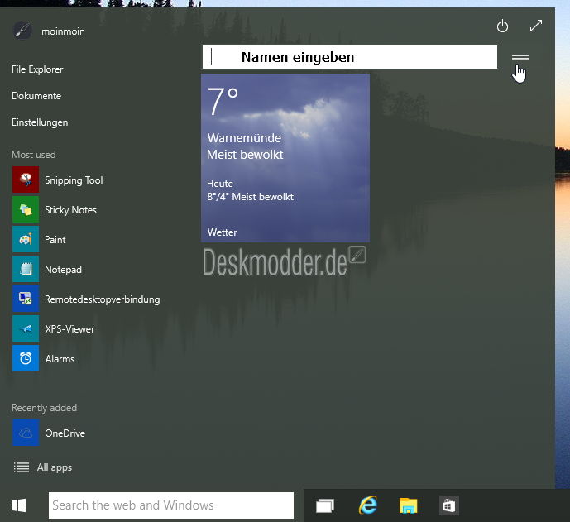Click the Wetter weather tile
The width and height of the screenshot is (570, 522).
[x=285, y=158]
